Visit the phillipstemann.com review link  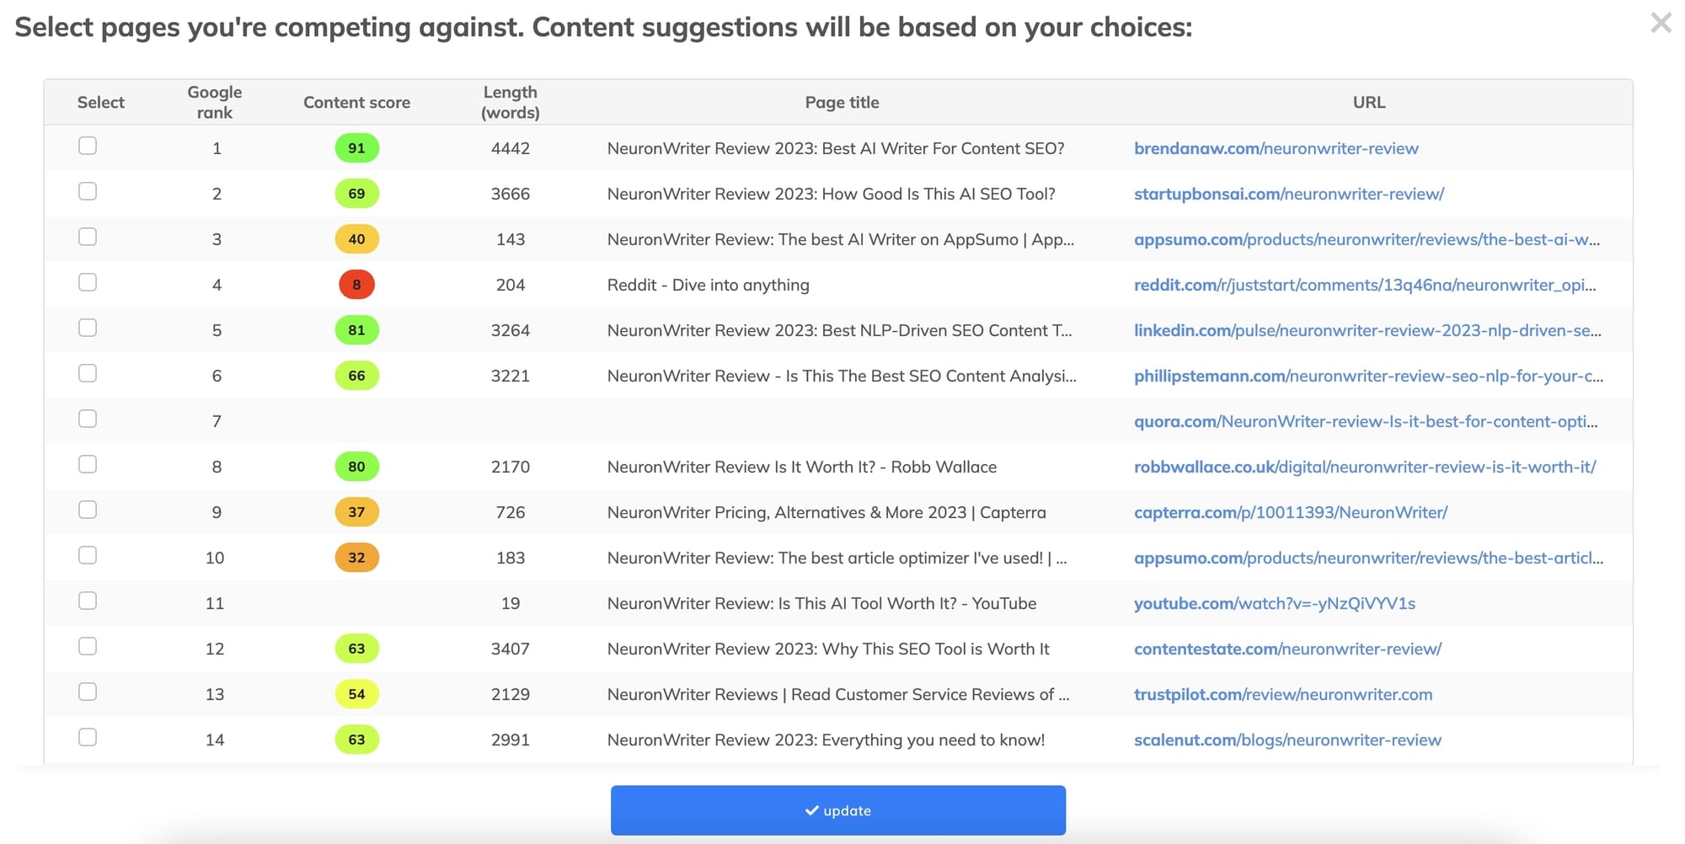coord(1369,376)
